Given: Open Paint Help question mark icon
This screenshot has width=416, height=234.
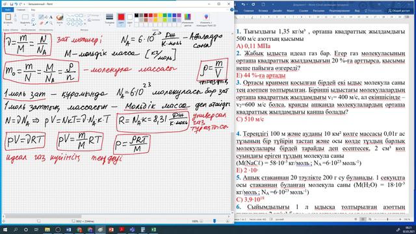Looking at the screenshot, I should pos(232,10).
